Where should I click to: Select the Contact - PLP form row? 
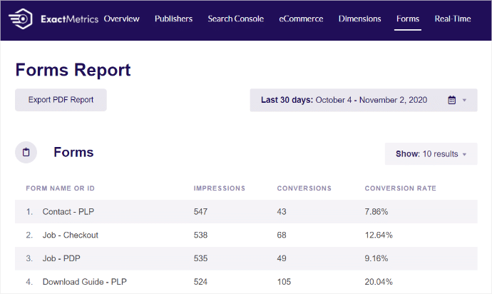point(246,212)
